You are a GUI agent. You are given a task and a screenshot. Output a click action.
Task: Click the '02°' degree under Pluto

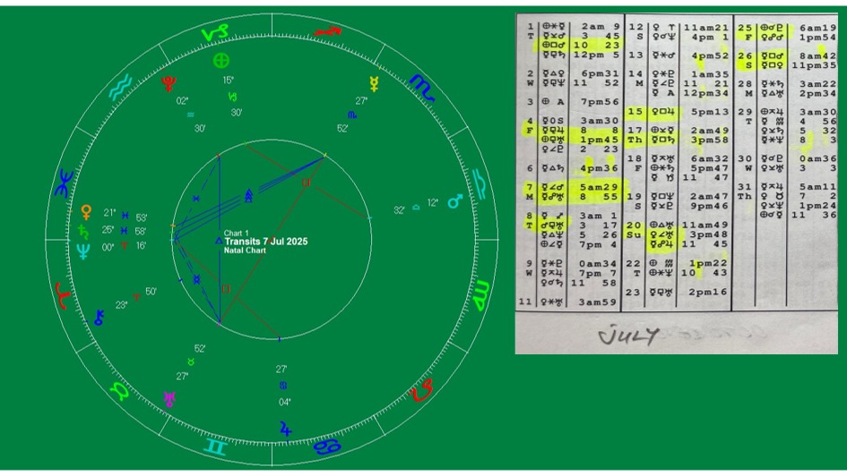[x=182, y=101]
